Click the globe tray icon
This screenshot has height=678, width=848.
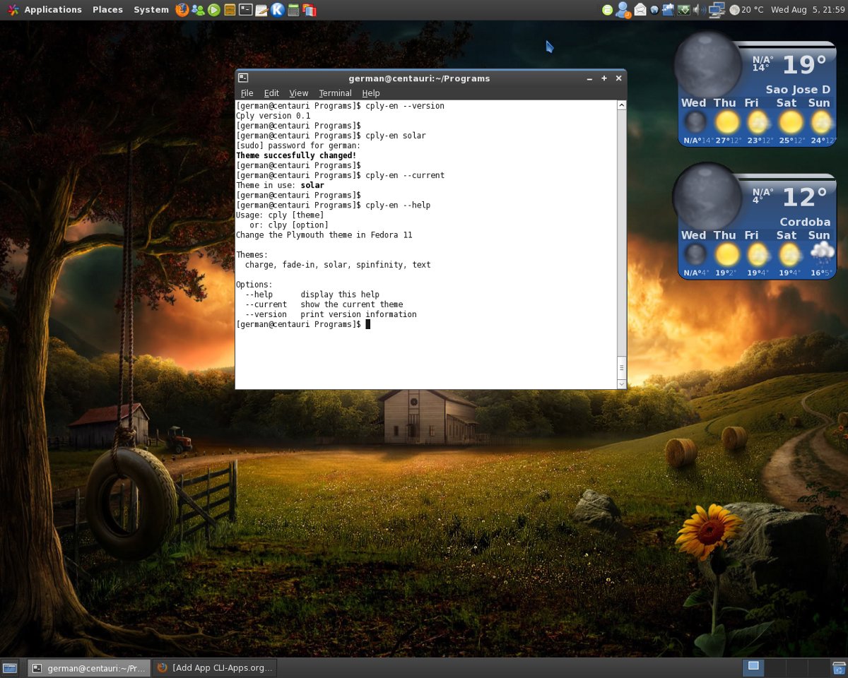pos(654,10)
